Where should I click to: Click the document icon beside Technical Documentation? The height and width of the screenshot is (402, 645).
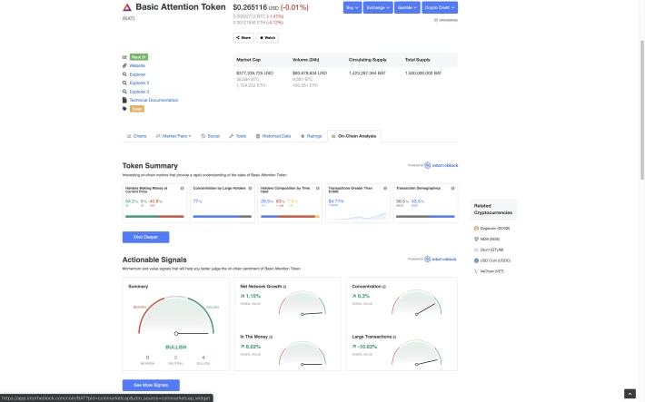(x=124, y=100)
